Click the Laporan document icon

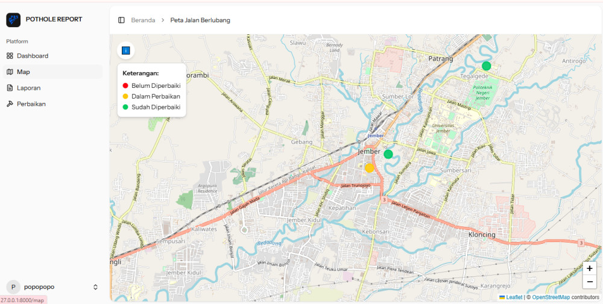10,88
